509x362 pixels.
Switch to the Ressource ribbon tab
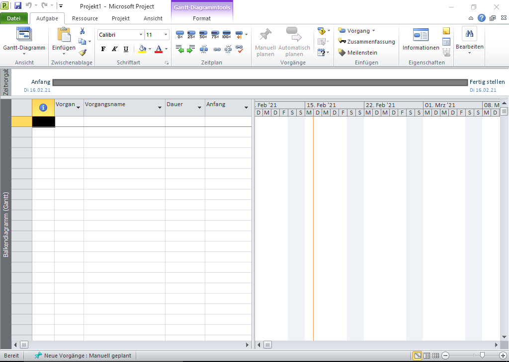tap(85, 18)
